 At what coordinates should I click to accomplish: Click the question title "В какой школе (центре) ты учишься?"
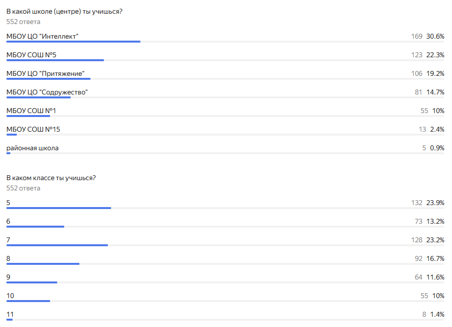pyautogui.click(x=64, y=12)
